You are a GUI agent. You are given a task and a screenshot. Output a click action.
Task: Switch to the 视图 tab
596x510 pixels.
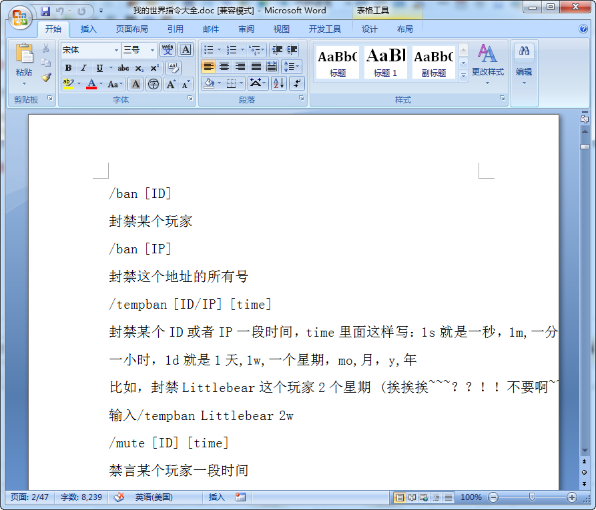281,29
